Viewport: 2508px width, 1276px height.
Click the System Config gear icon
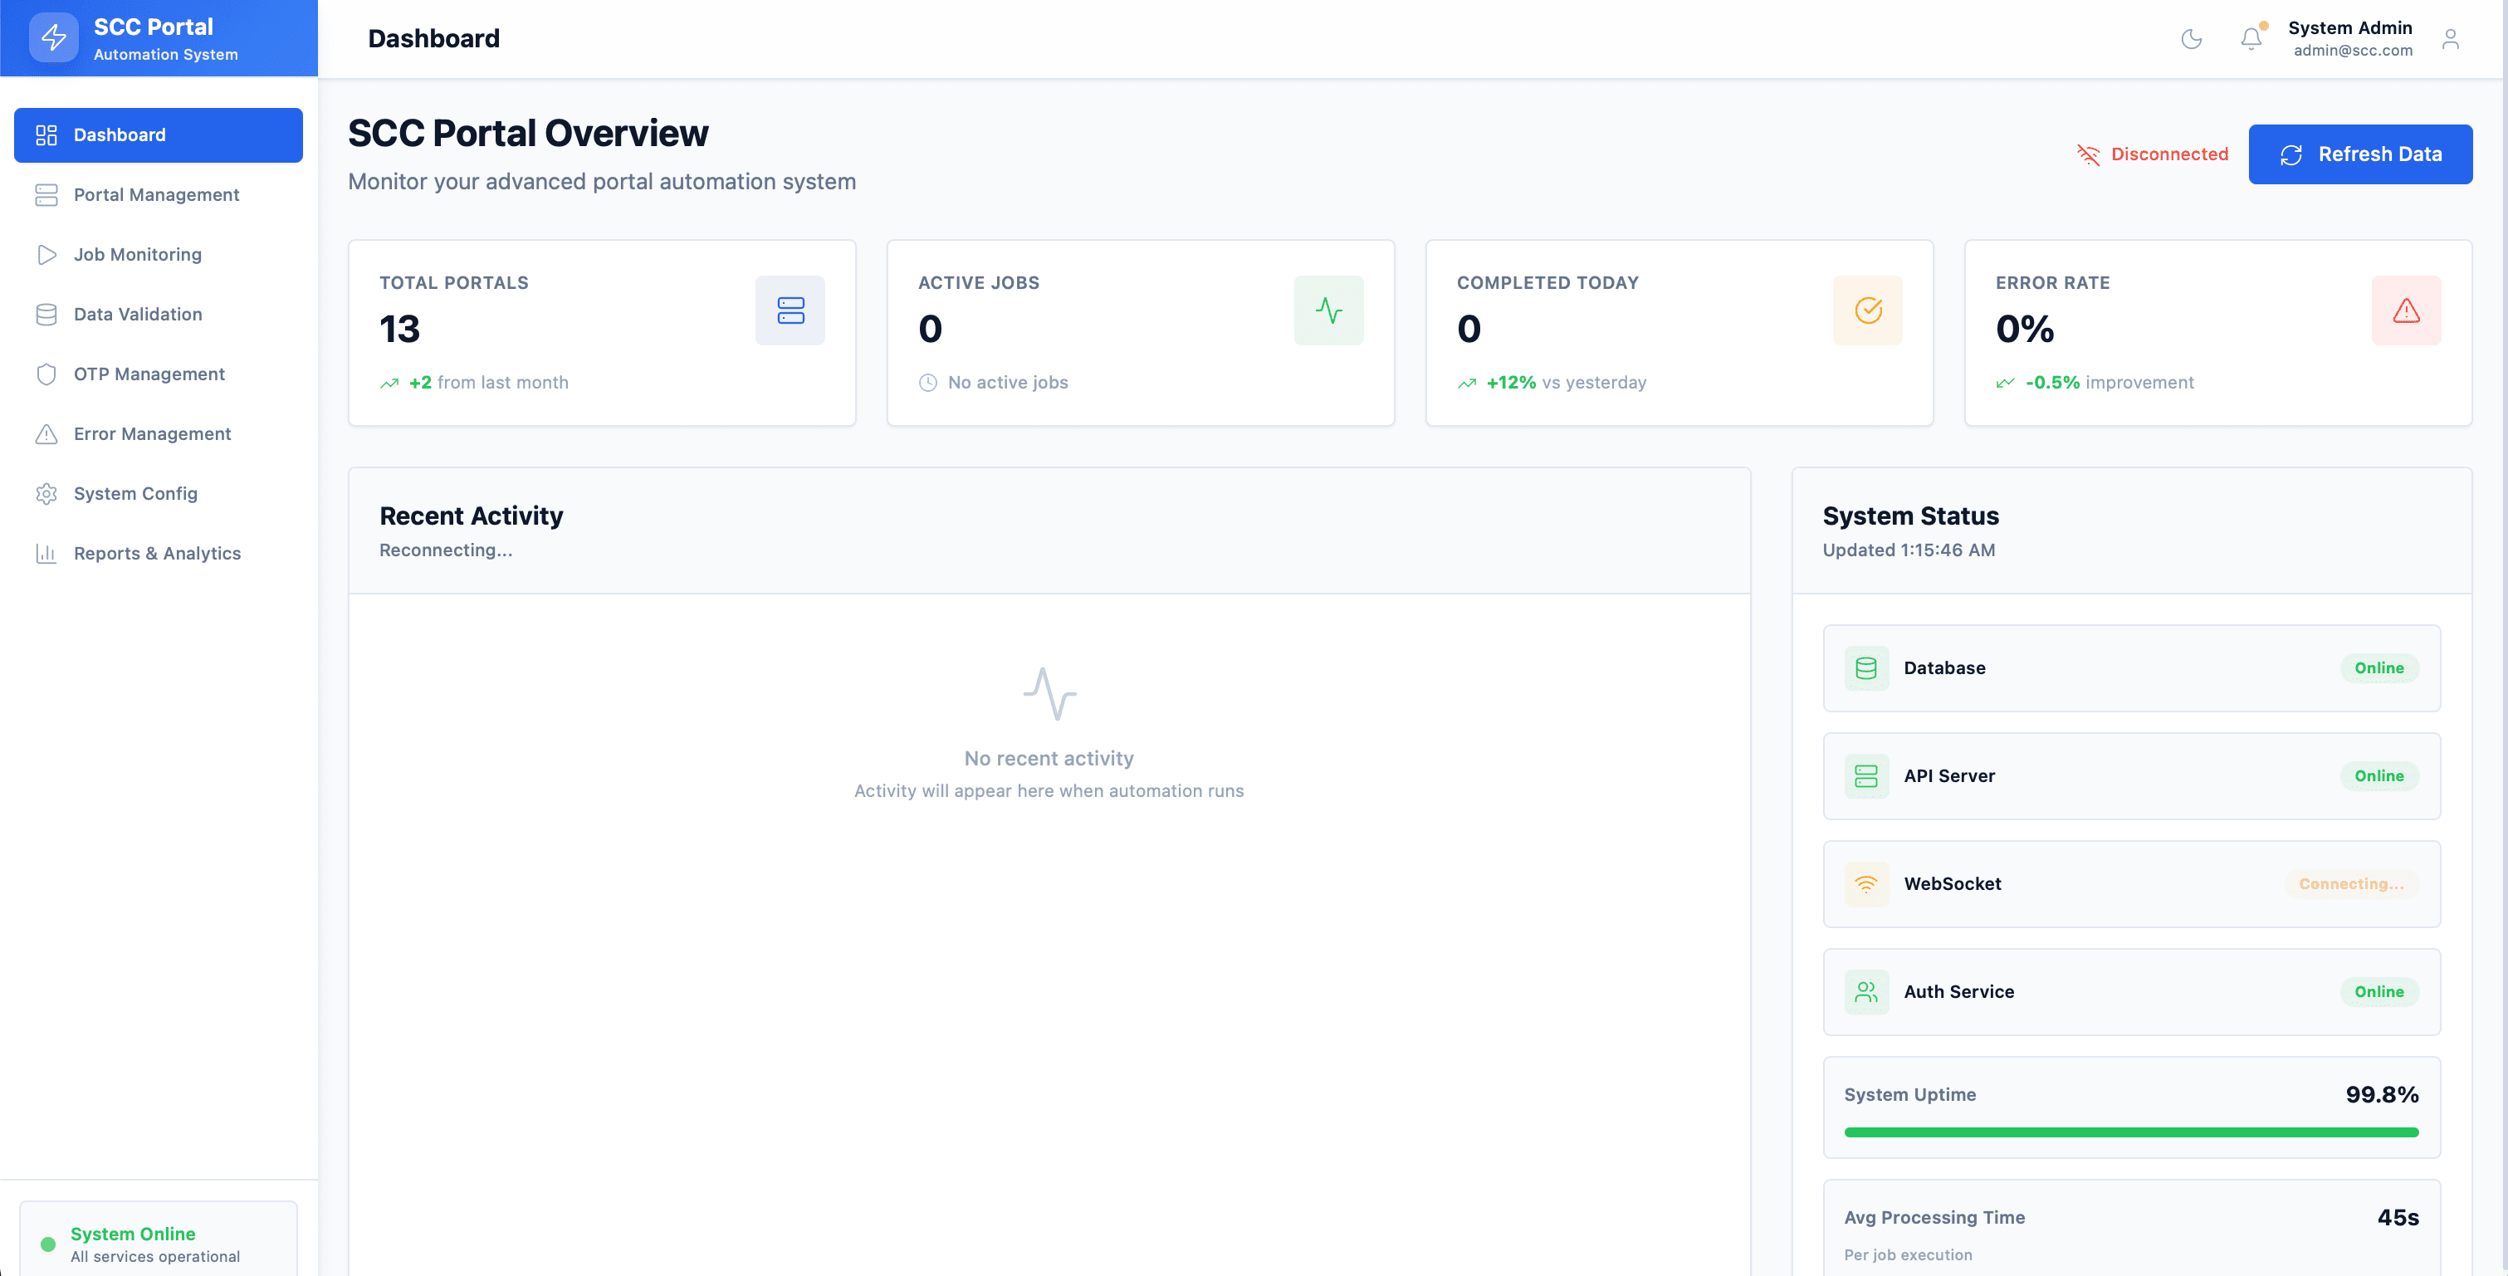click(46, 493)
